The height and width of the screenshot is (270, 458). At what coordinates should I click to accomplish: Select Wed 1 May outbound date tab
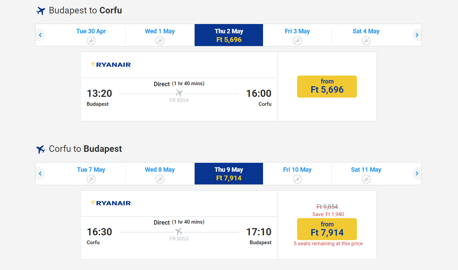160,35
